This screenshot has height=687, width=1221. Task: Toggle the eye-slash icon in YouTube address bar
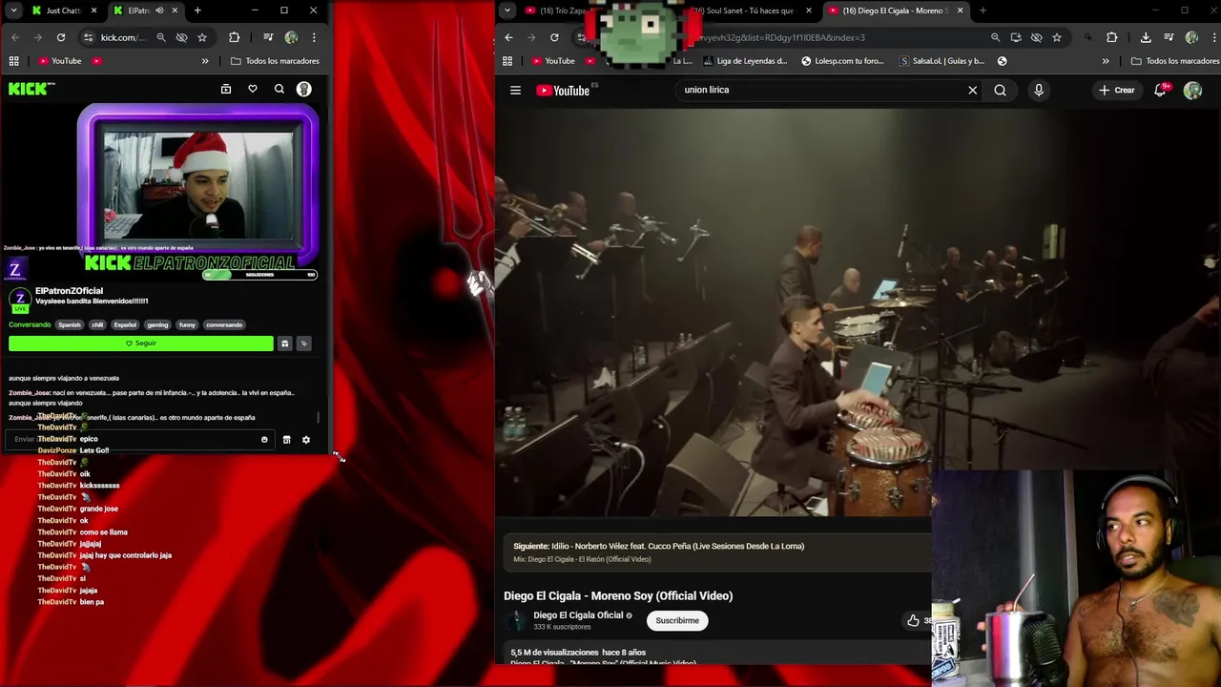[1036, 37]
